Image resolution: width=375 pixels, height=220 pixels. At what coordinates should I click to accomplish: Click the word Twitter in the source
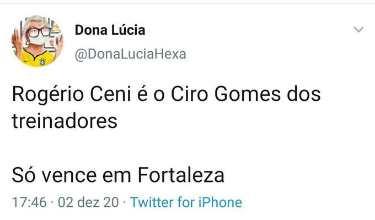152,202
